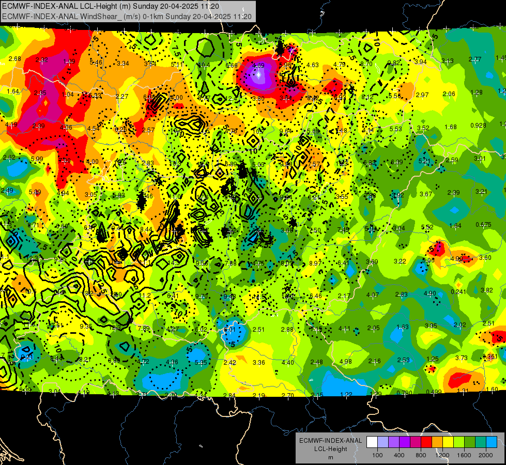506x465 pixels.
Task: Click the shear value 2.57
Action: 148,130
